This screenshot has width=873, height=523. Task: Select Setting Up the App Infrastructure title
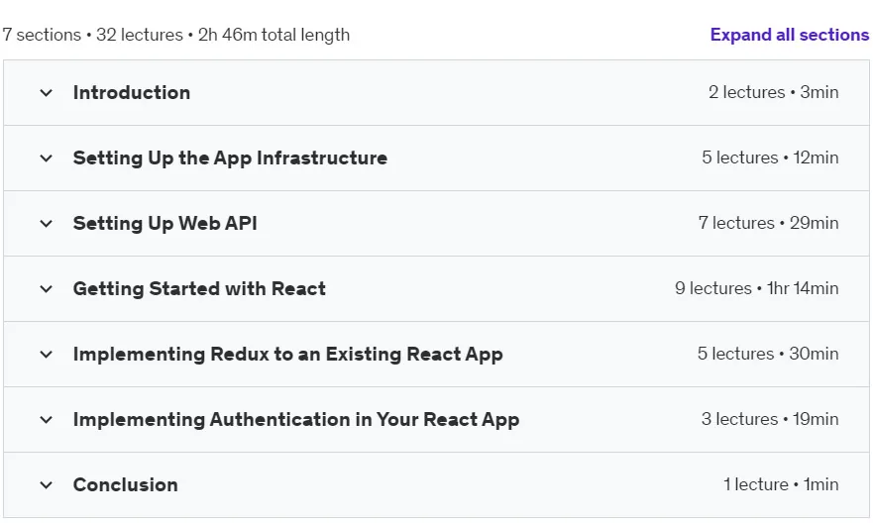pyautogui.click(x=230, y=158)
